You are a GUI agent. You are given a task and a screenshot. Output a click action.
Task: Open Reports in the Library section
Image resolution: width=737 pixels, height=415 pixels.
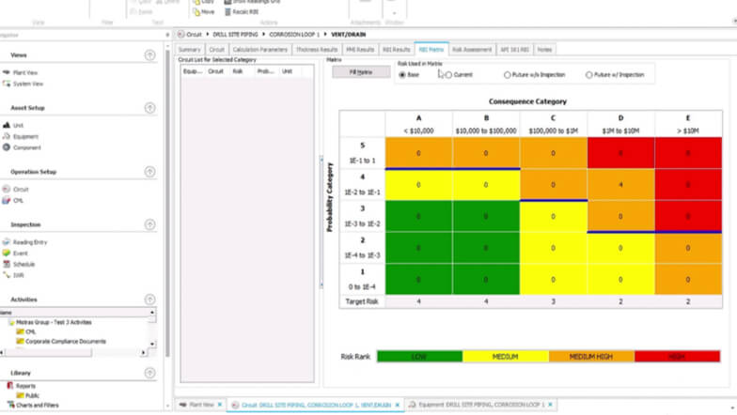24,386
